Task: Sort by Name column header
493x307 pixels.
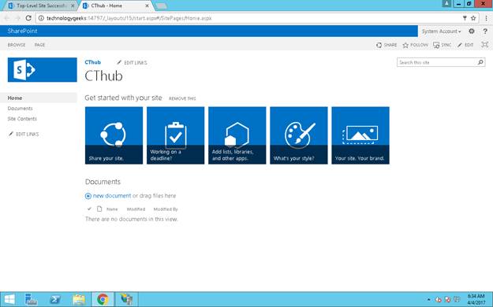Action: tap(112, 209)
